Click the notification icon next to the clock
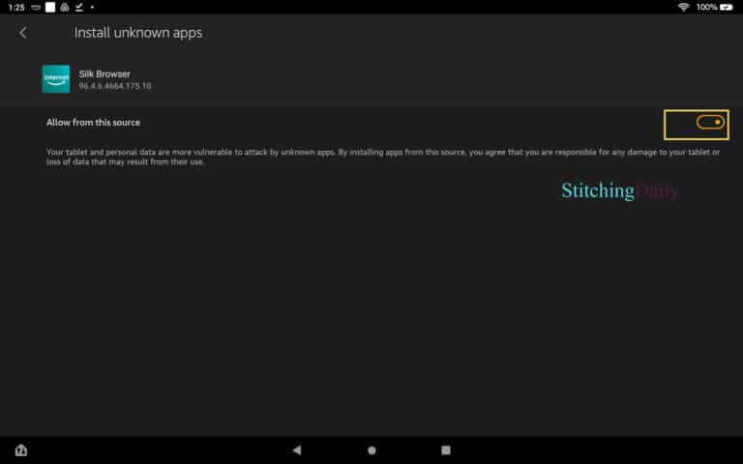Image resolution: width=743 pixels, height=464 pixels. [36, 7]
